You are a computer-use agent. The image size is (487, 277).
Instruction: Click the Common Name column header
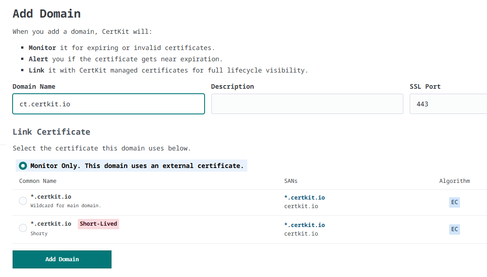[38, 181]
